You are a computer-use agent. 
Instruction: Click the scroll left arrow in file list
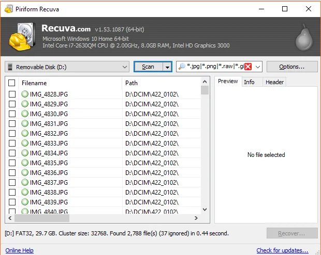pyautogui.click(x=10, y=218)
